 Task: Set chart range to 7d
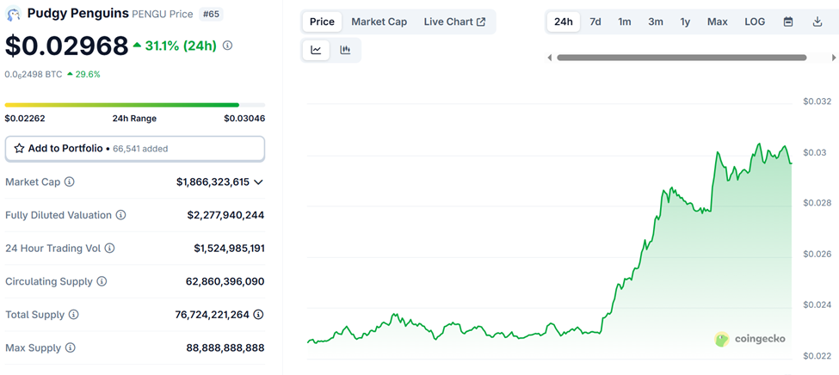[595, 22]
